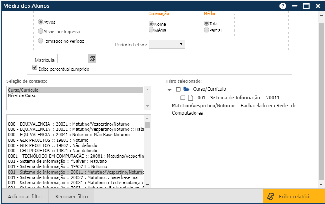The height and width of the screenshot is (204, 325).
Task: Toggle Exibe percentual cumprido checkbox
Action: pos(35,69)
